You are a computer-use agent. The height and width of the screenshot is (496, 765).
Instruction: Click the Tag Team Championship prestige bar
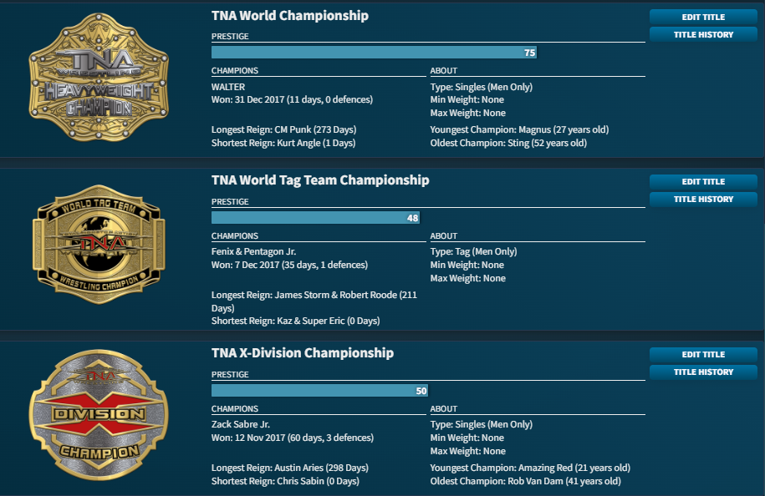pyautogui.click(x=315, y=218)
